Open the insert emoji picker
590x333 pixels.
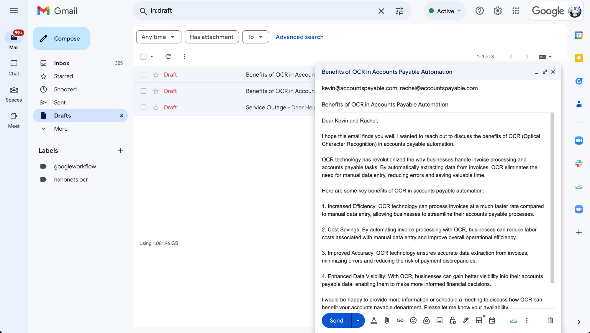(413, 320)
